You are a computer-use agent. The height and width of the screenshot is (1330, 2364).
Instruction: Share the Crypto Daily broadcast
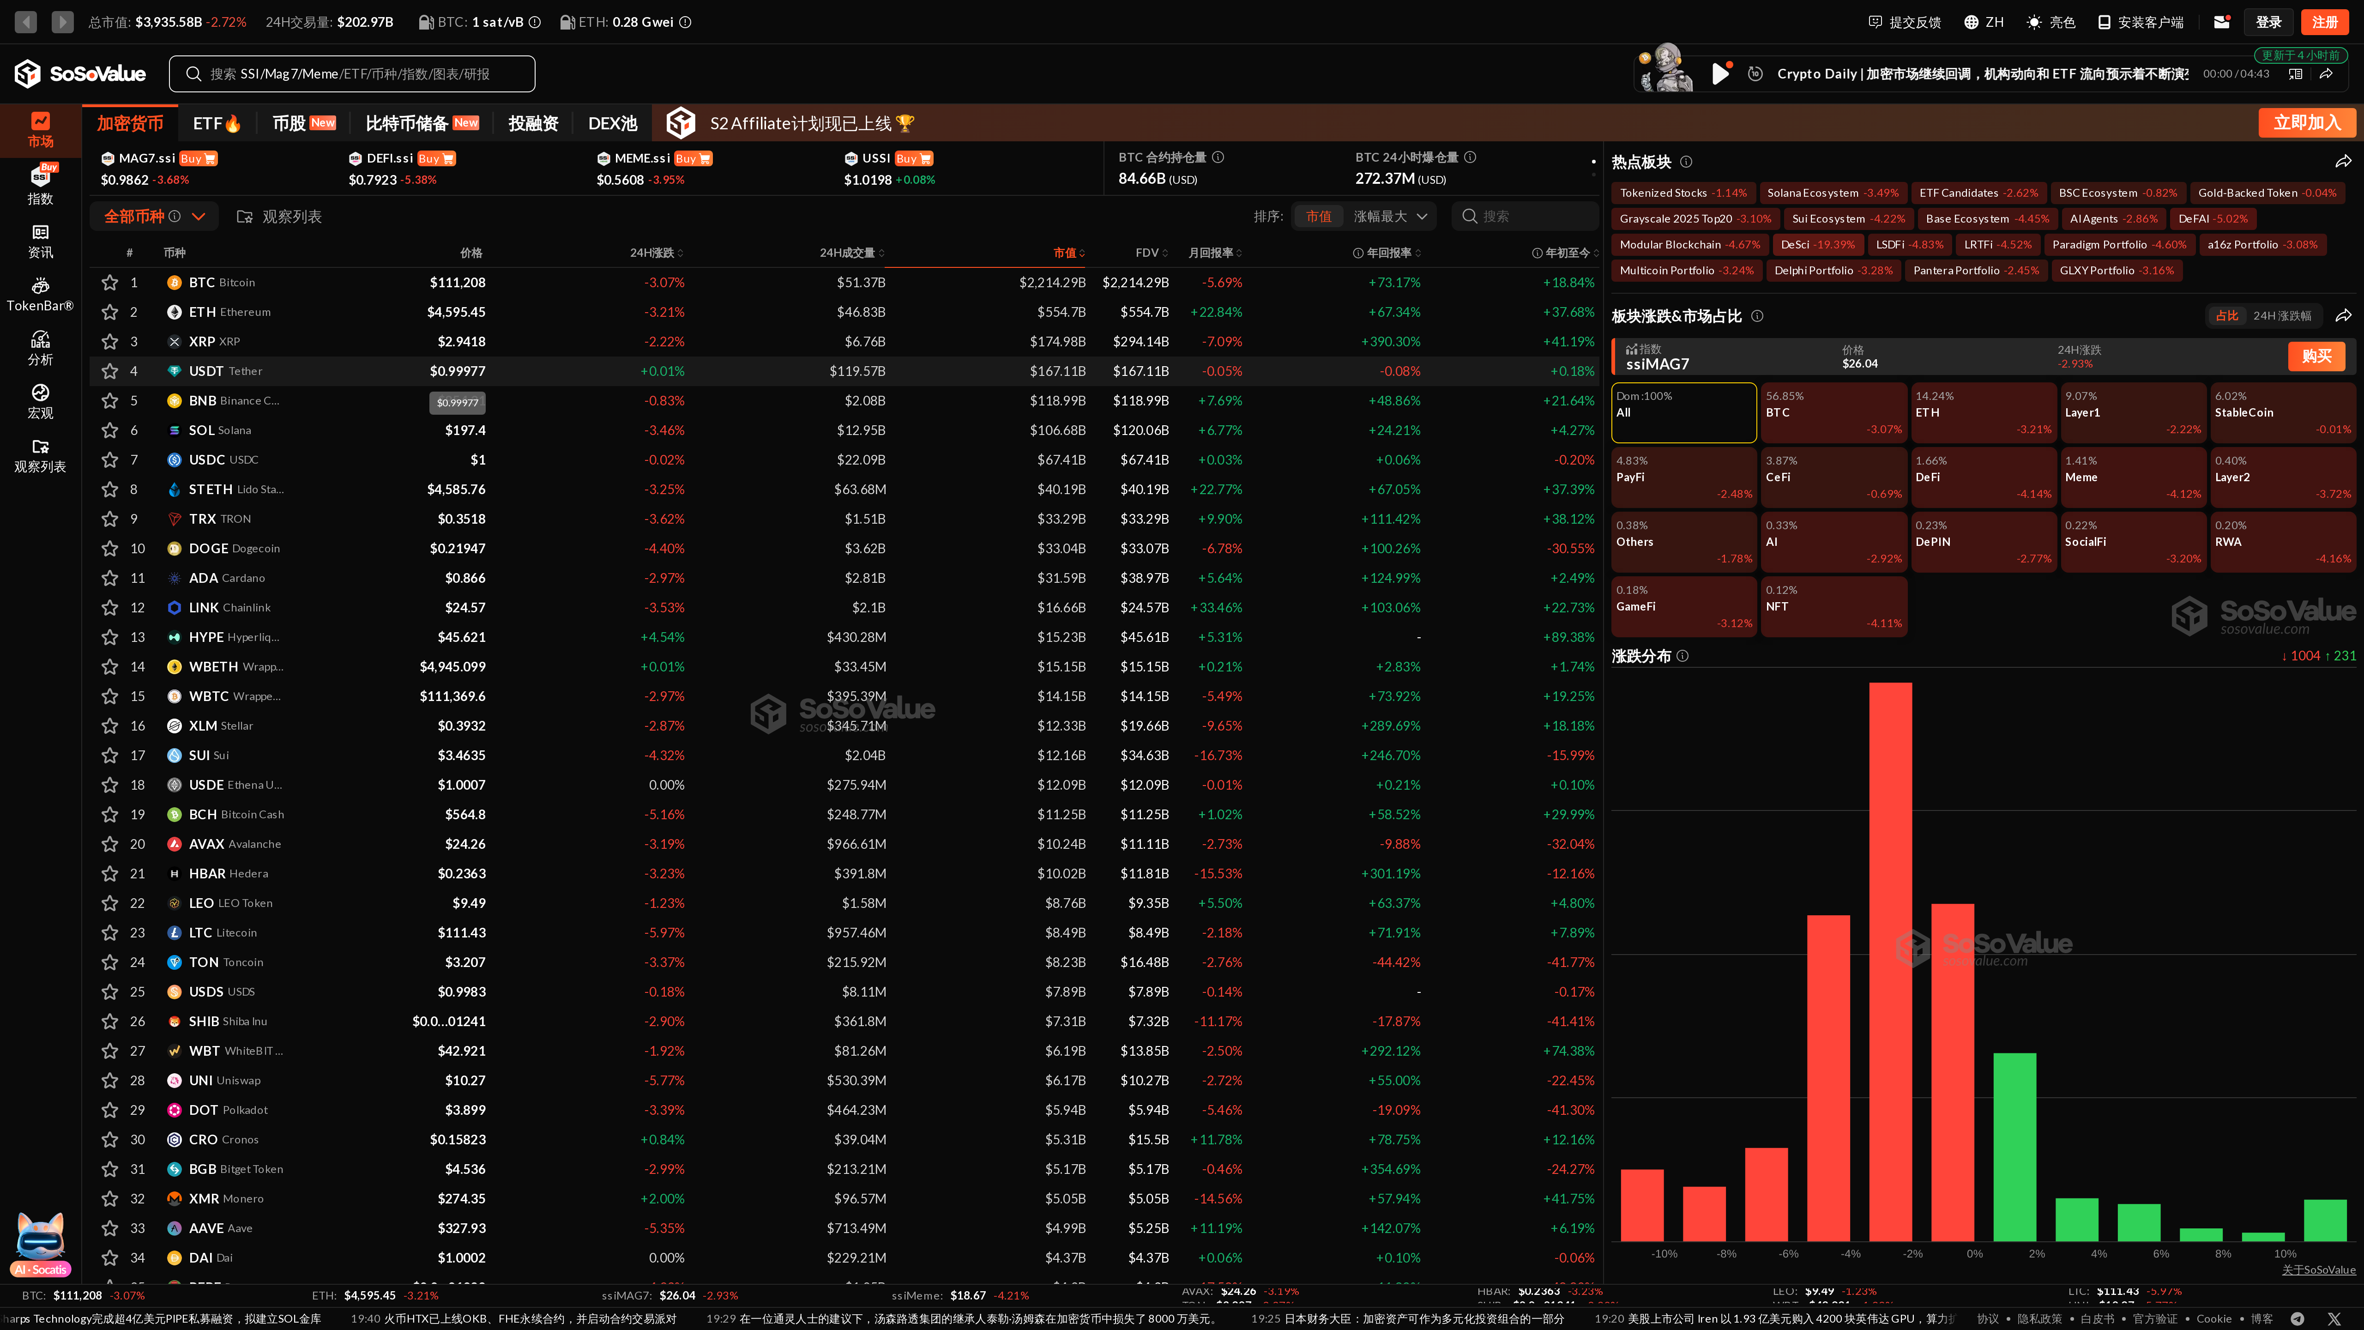[x=2327, y=73]
